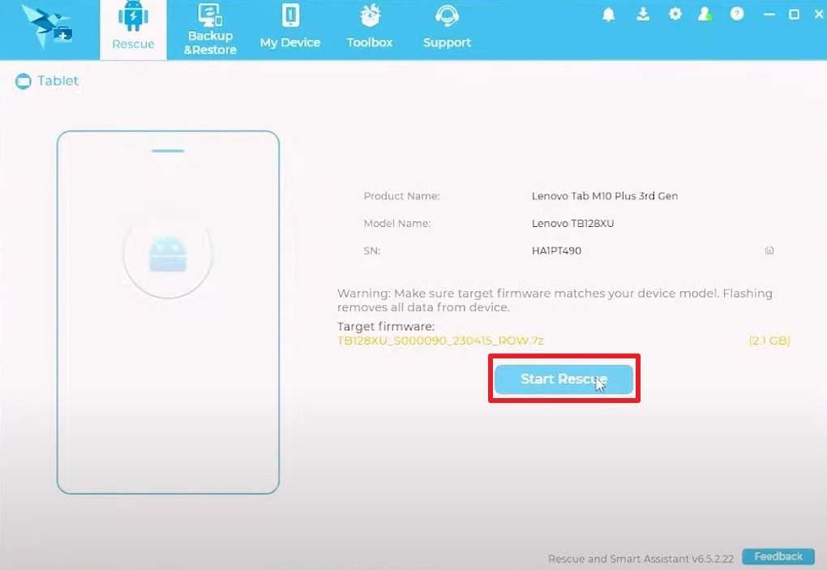
Task: Click the Feedback button
Action: (778, 556)
